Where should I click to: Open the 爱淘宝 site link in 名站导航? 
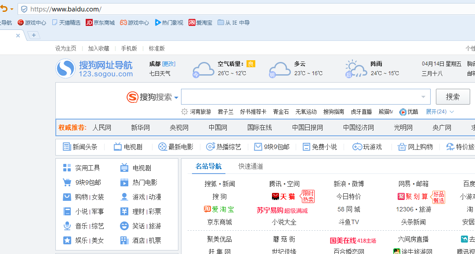tap(219, 209)
